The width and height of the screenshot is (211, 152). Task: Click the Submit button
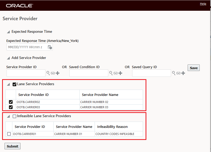pyautogui.click(x=13, y=146)
